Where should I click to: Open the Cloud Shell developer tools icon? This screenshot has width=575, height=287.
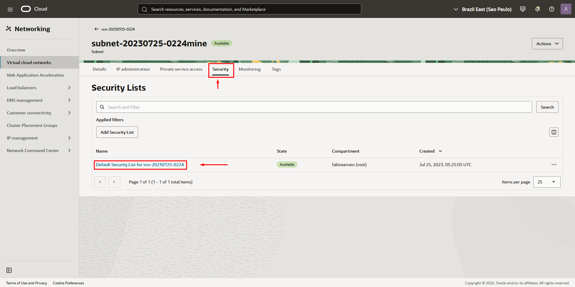click(523, 9)
